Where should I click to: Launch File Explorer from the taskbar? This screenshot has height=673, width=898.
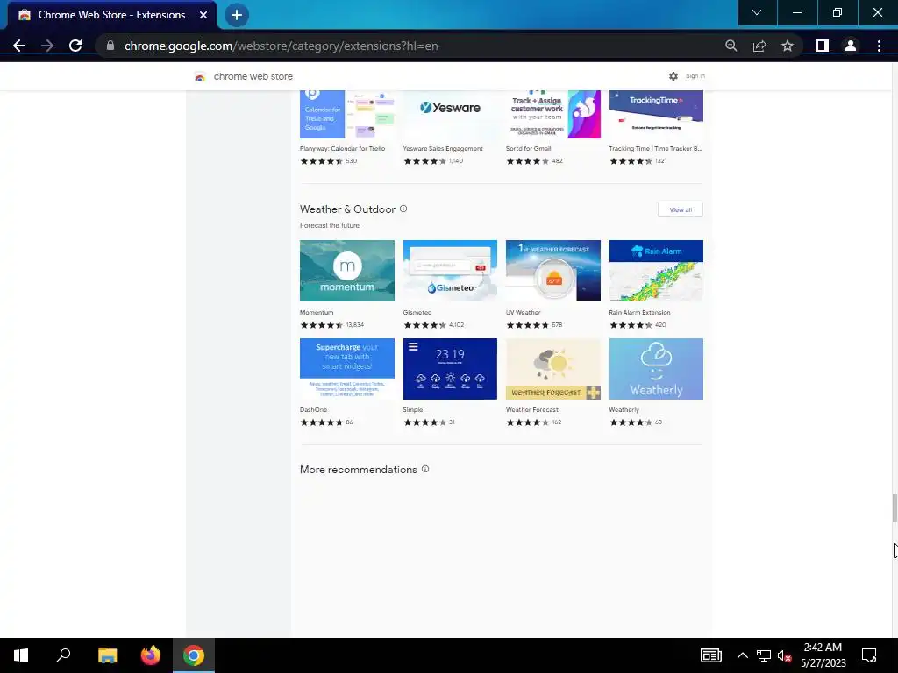[x=107, y=655]
